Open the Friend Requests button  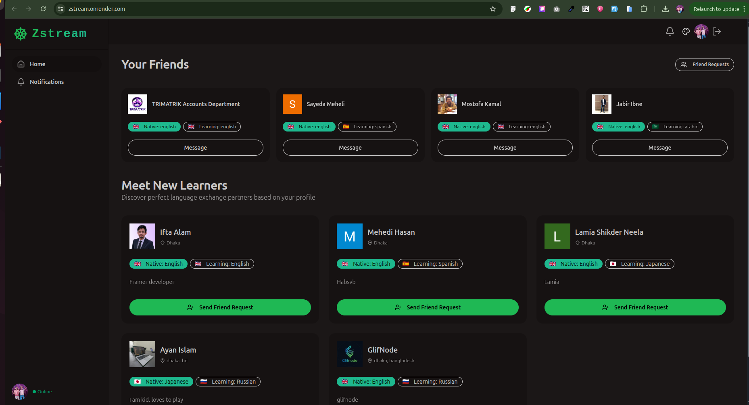pyautogui.click(x=704, y=65)
